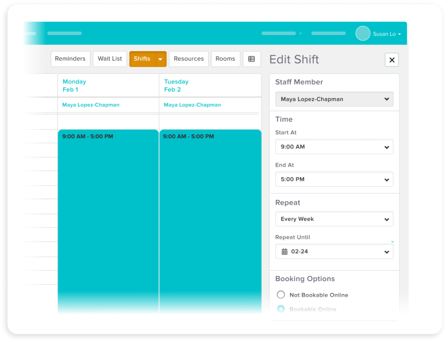Open the Wait List section
447x342 pixels.
(x=110, y=58)
